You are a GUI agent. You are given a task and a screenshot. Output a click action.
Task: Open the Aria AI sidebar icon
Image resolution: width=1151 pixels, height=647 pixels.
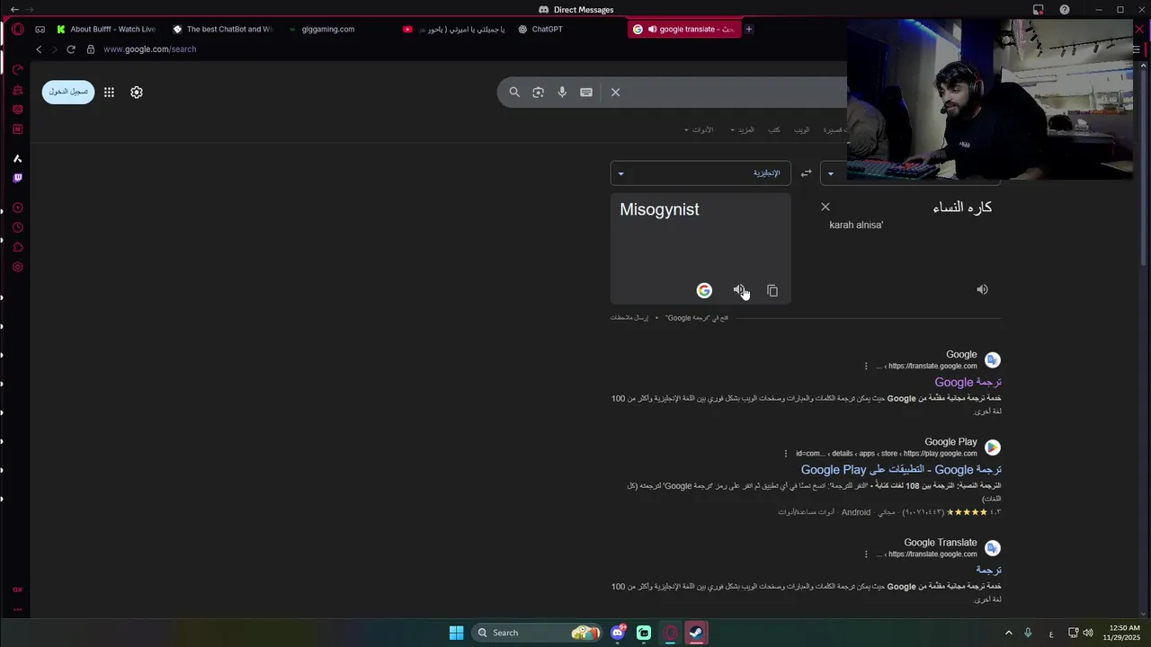[x=17, y=158]
